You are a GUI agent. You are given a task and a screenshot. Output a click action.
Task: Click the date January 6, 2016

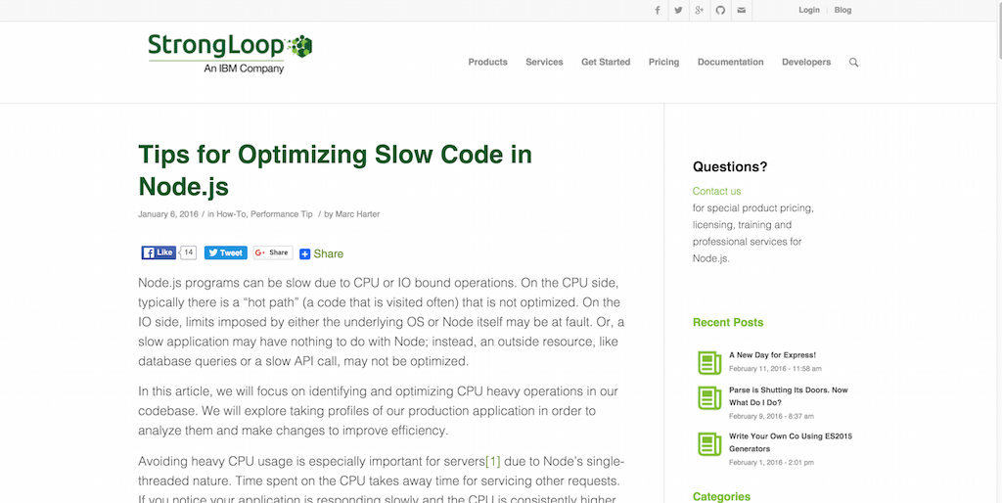point(168,214)
